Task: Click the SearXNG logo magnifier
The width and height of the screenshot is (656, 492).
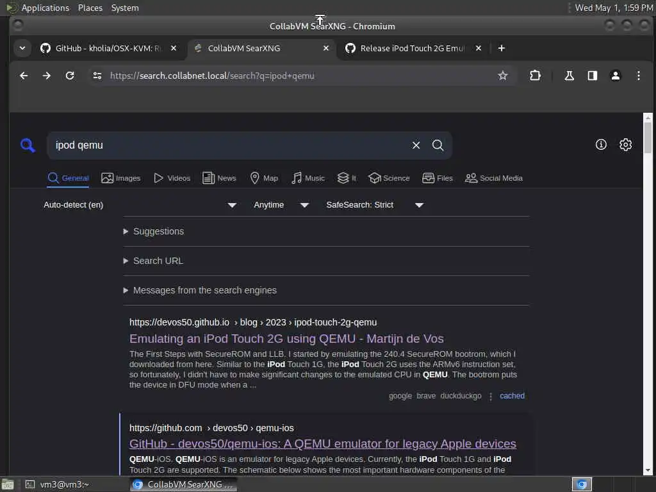Action: [28, 145]
